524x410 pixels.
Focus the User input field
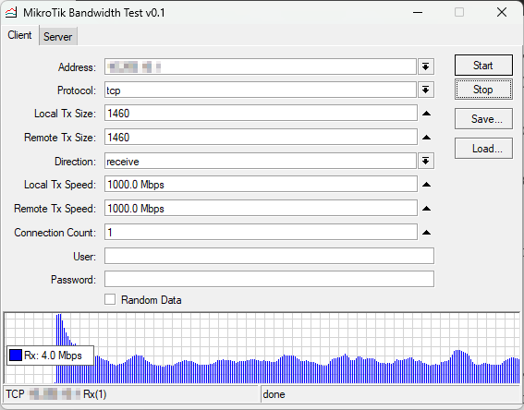(269, 256)
